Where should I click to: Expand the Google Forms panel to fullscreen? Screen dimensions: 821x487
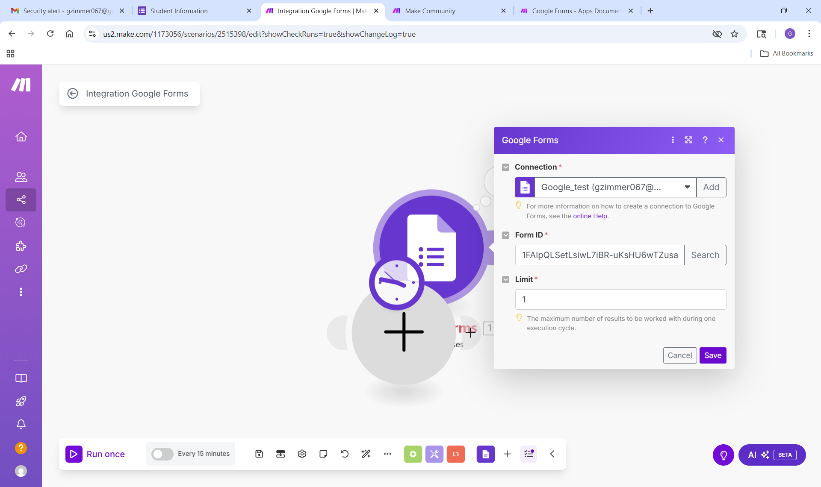click(688, 140)
